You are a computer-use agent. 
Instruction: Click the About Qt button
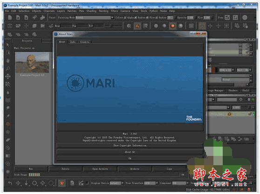pos(130,152)
